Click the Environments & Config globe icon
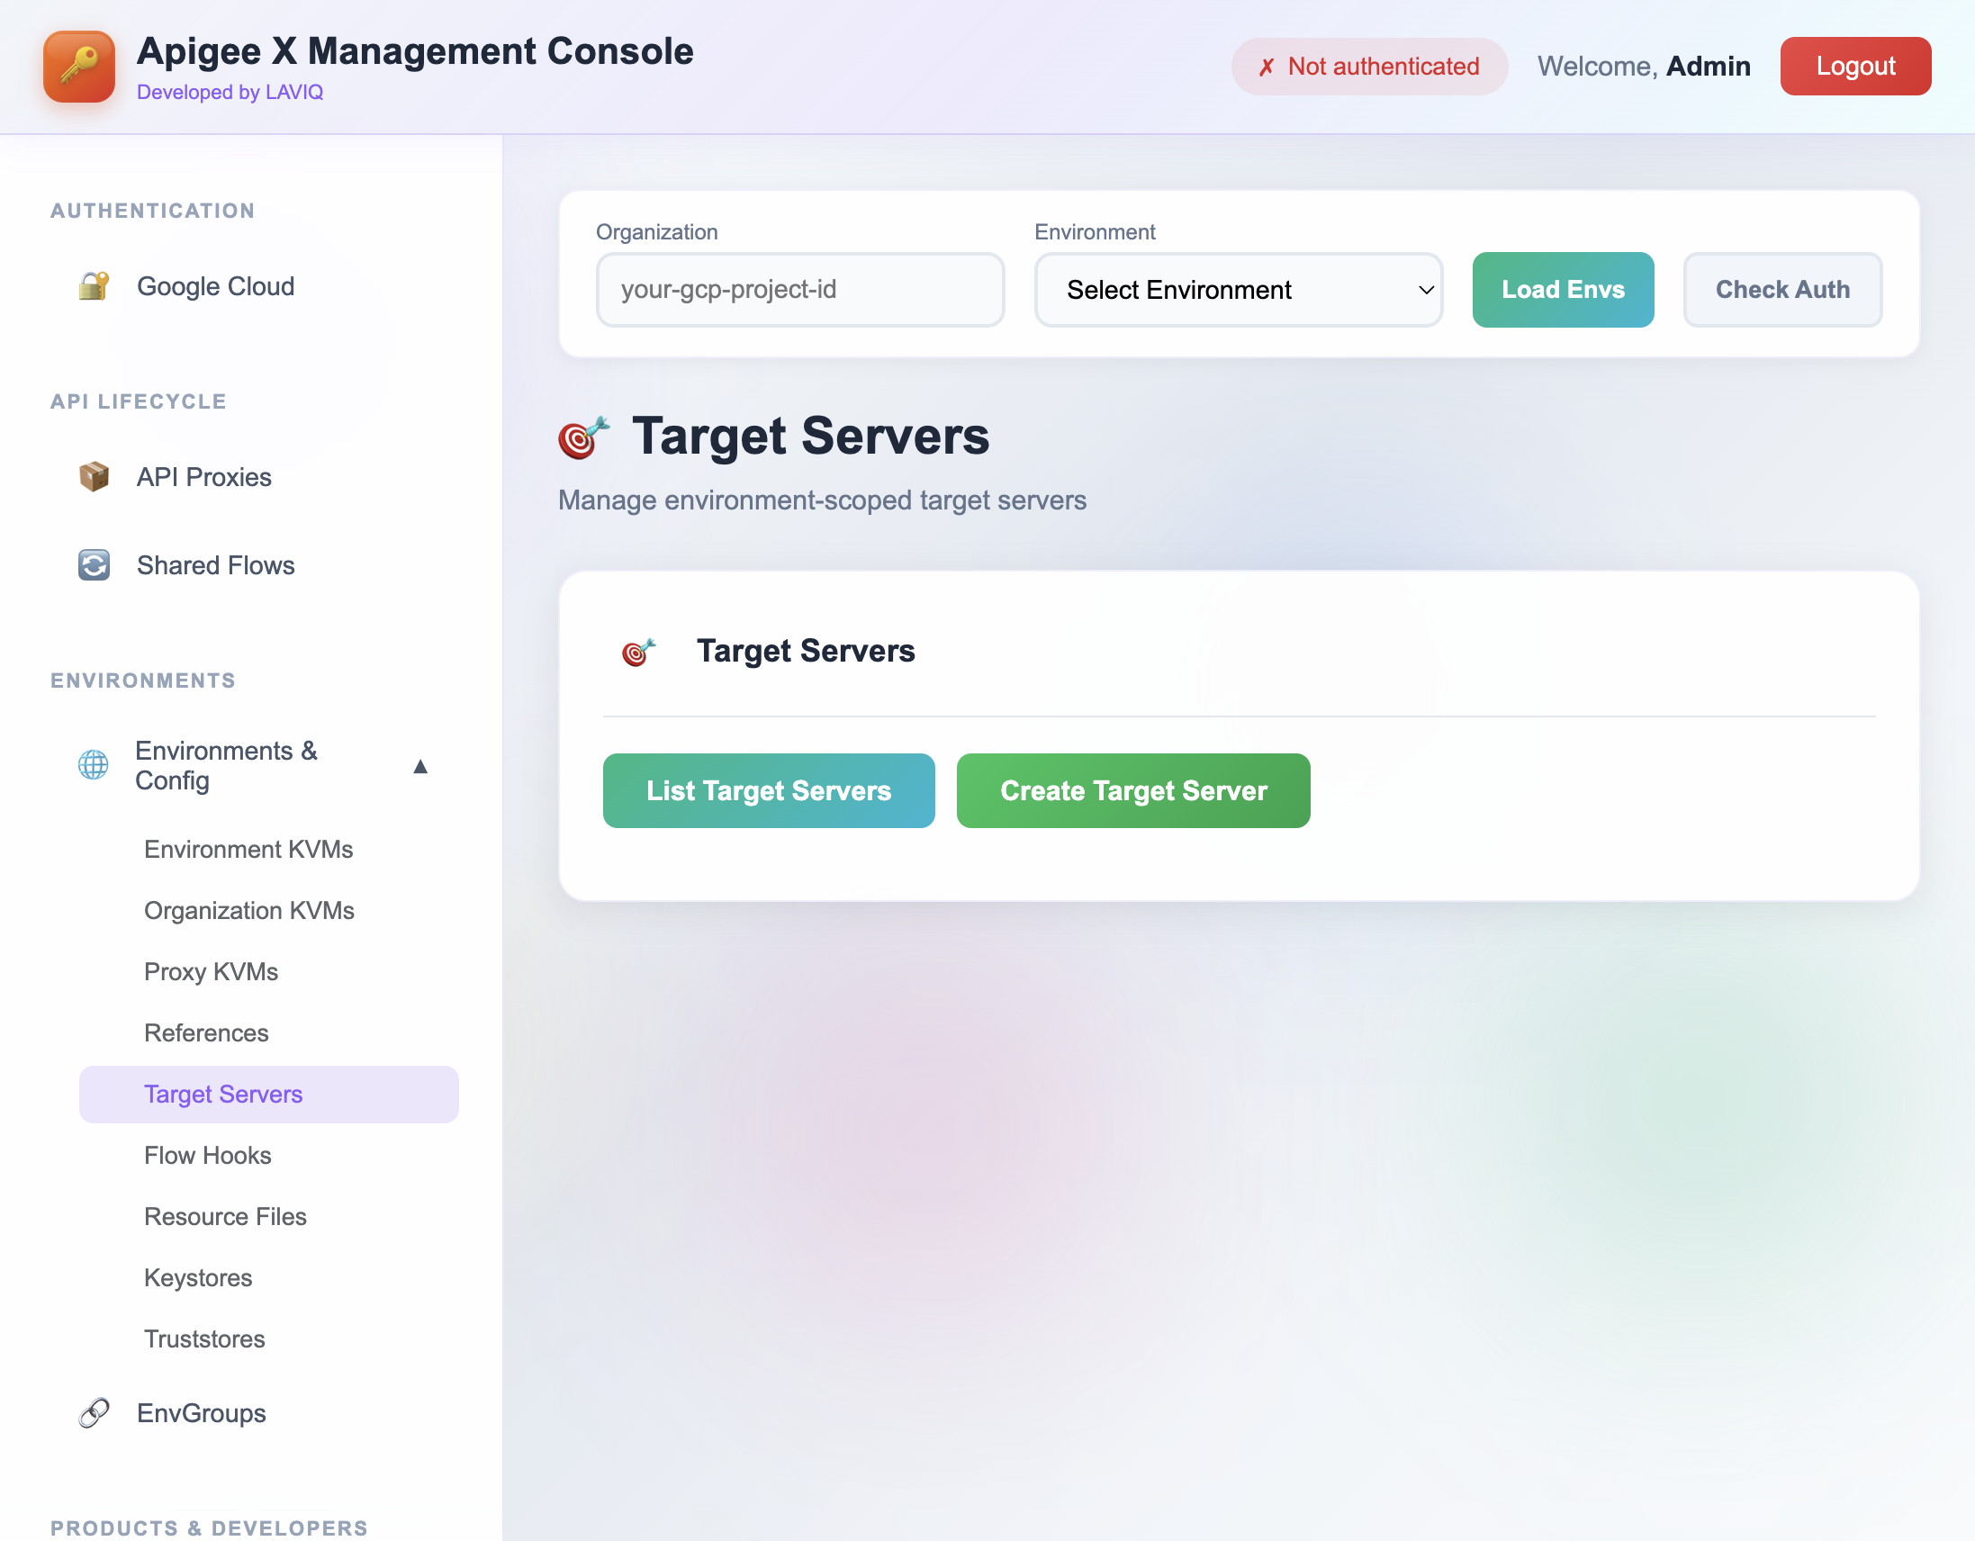The image size is (1975, 1541). coord(93,765)
